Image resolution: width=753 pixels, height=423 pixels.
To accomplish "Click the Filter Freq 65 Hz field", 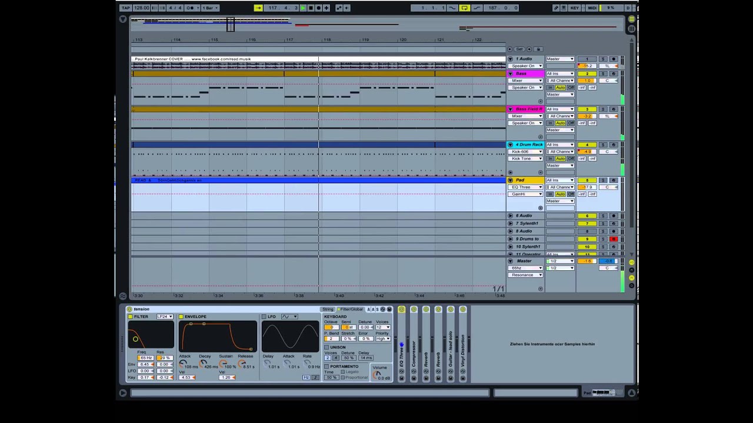I will coord(146,358).
